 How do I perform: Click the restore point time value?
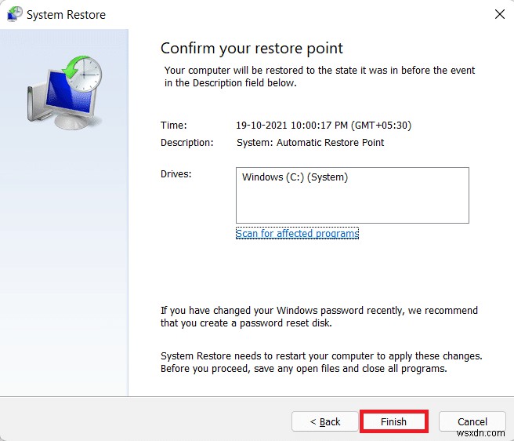[x=324, y=125]
